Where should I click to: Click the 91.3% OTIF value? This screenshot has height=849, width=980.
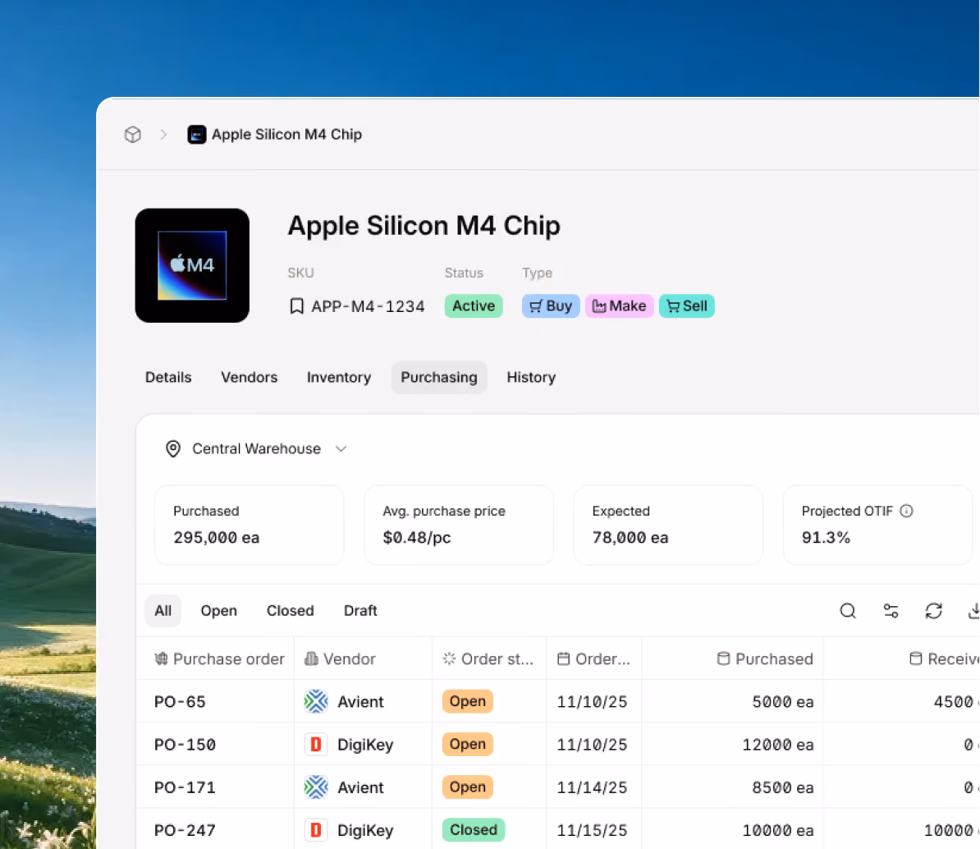coord(826,538)
